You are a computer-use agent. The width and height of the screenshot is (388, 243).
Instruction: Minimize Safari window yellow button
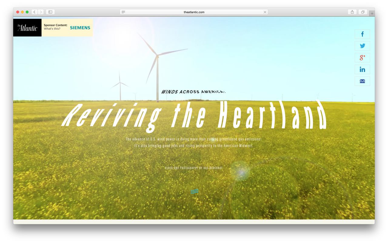click(22, 12)
